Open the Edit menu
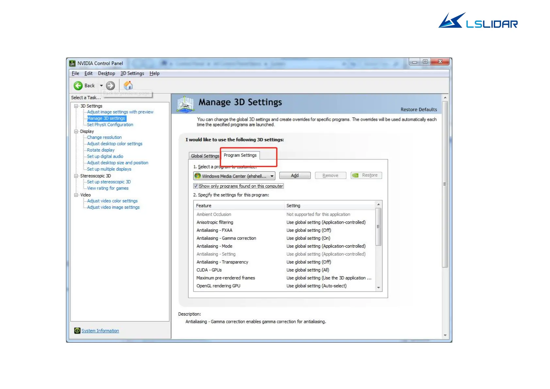The image size is (550, 389). pyautogui.click(x=89, y=73)
